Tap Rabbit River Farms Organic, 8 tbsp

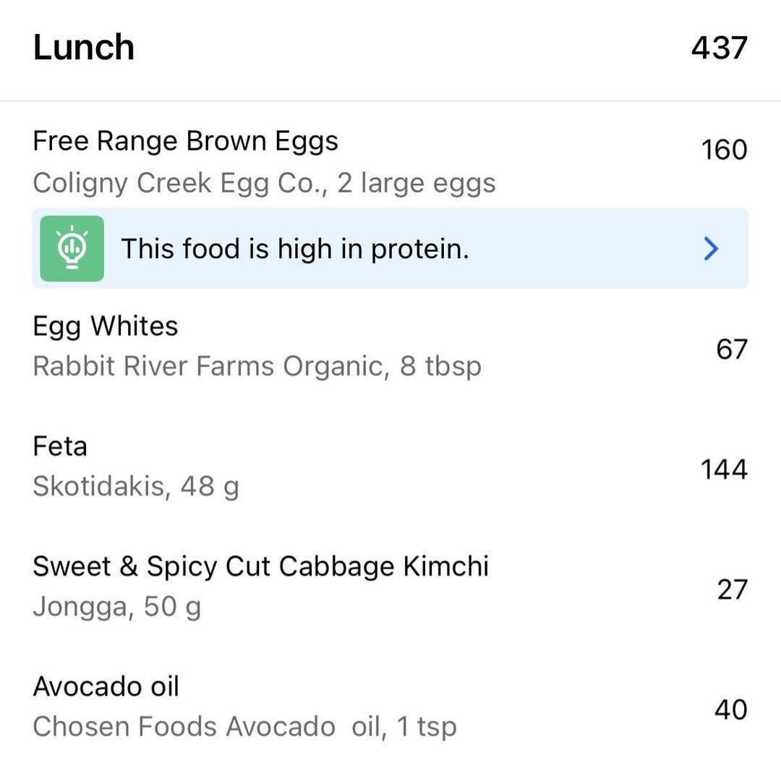tap(257, 367)
